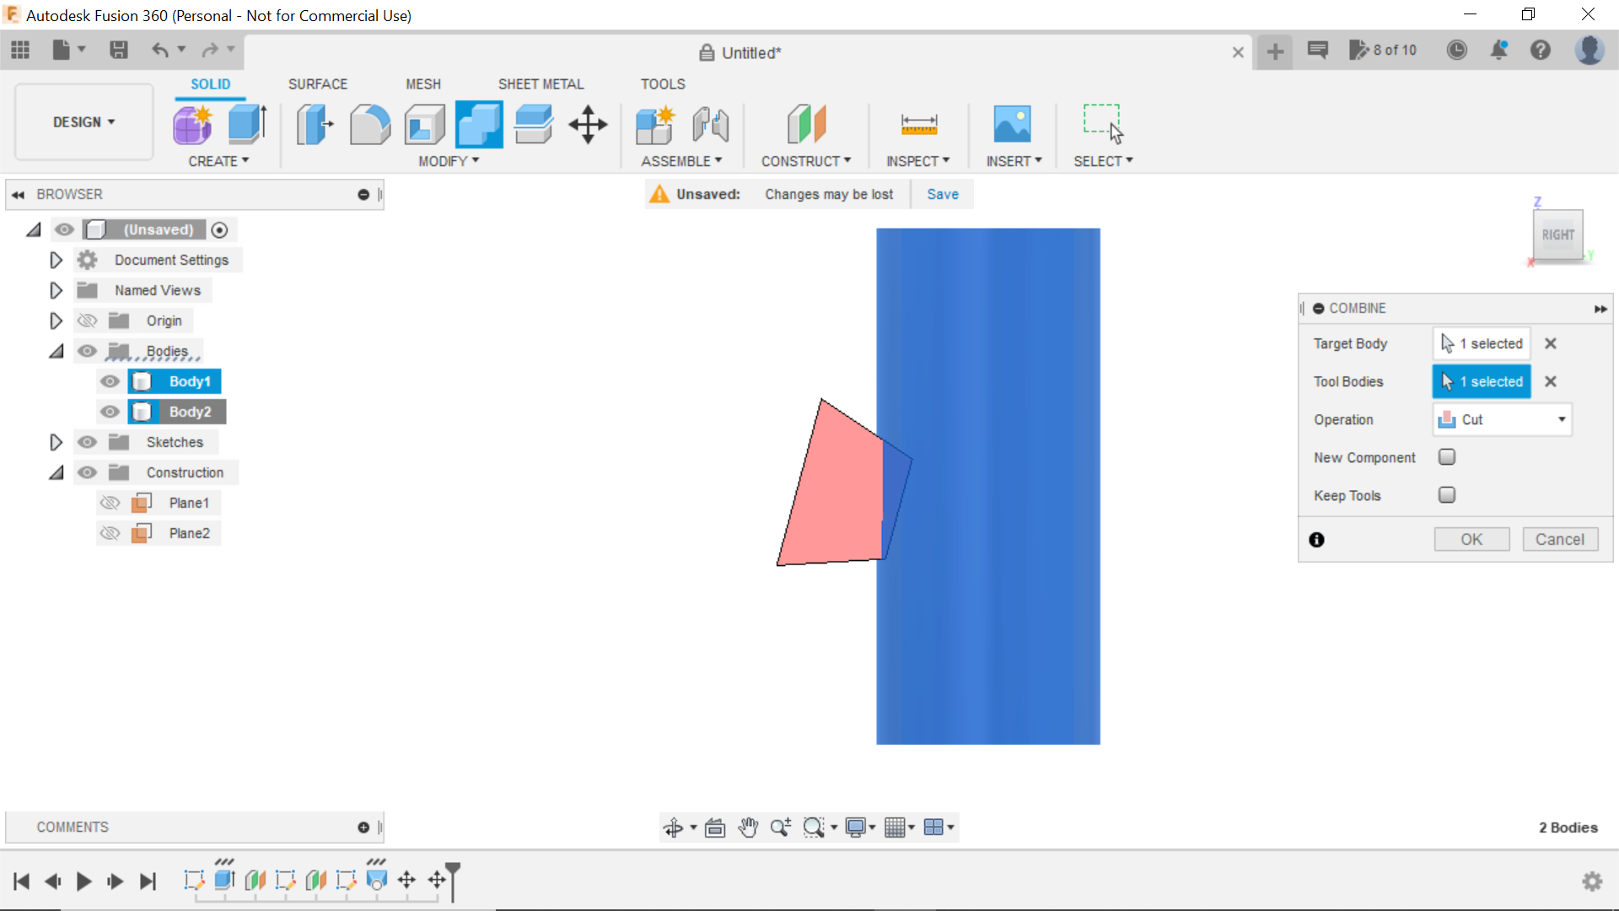Viewport: 1619px width, 911px height.
Task: Switch to the SHEET METAL tab
Action: coord(541,84)
